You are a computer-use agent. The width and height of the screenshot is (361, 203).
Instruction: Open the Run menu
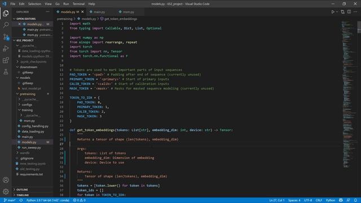pyautogui.click(x=66, y=4)
